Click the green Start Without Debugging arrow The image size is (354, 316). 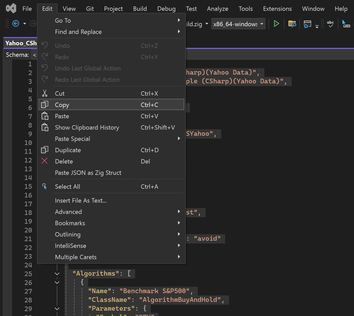(x=276, y=24)
